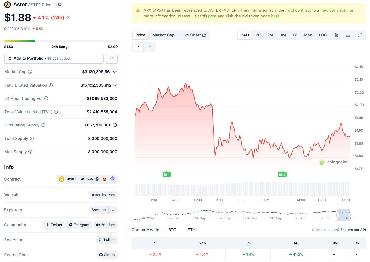Switch to the Market Cap tab
The image size is (370, 262).
tap(163, 35)
